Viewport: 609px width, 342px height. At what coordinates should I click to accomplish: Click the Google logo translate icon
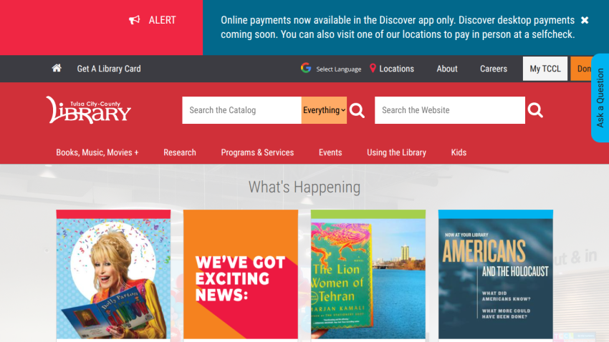coord(306,68)
